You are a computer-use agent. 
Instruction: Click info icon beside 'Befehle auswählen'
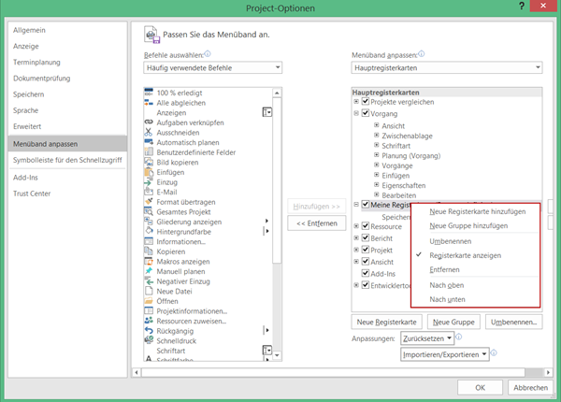point(208,54)
